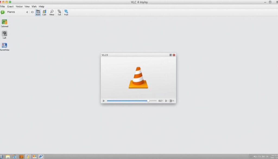Viewport: 278px width, 159px height.
Task: Close the VLCS player window
Action: click(174, 55)
